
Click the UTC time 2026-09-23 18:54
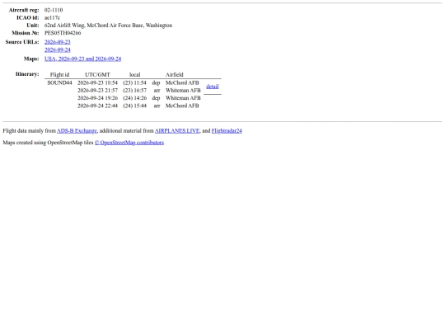pos(97,82)
